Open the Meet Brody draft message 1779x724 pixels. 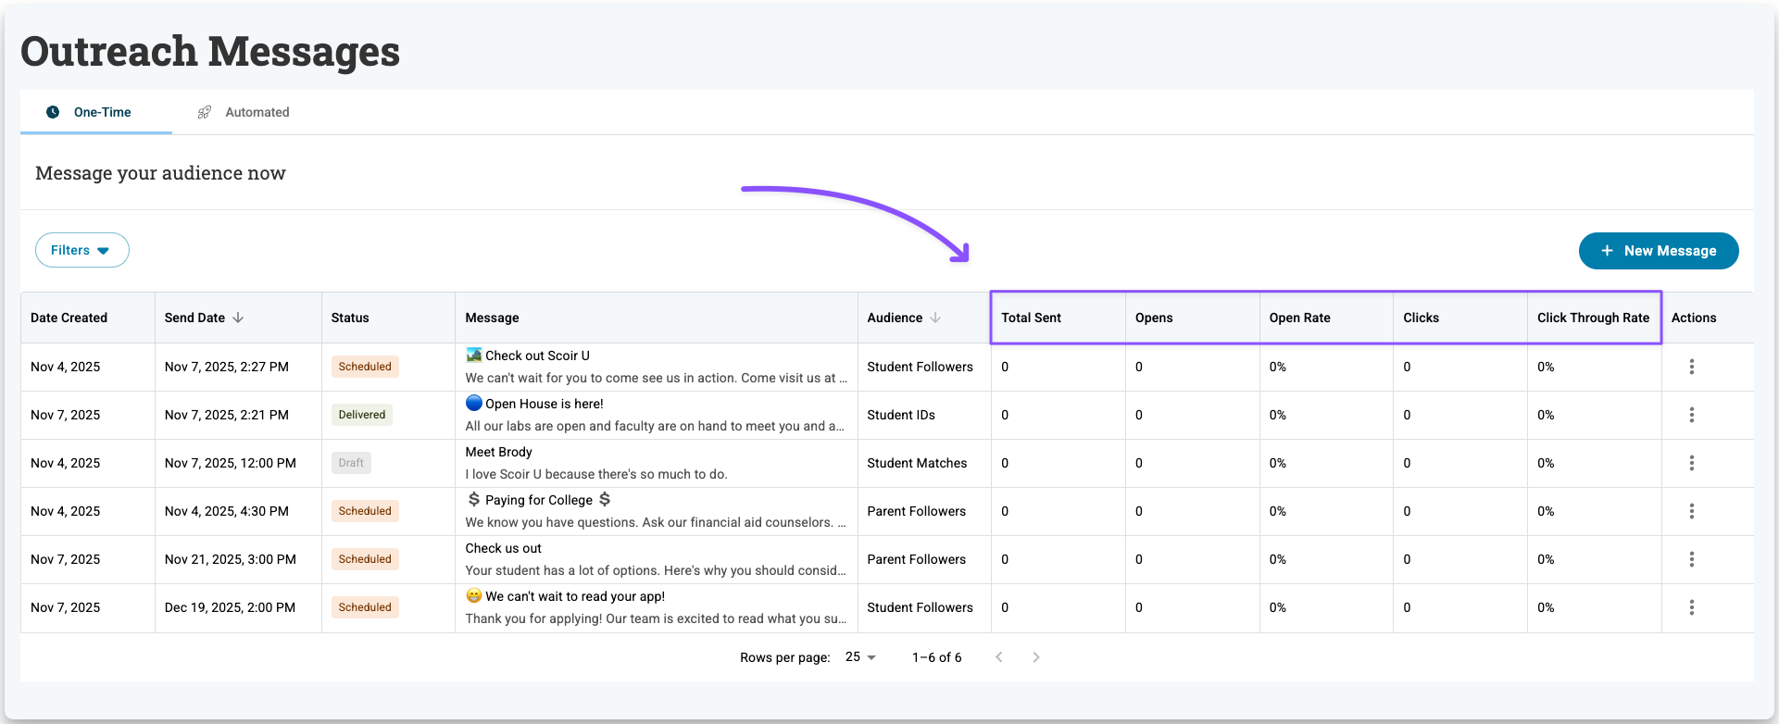(498, 452)
